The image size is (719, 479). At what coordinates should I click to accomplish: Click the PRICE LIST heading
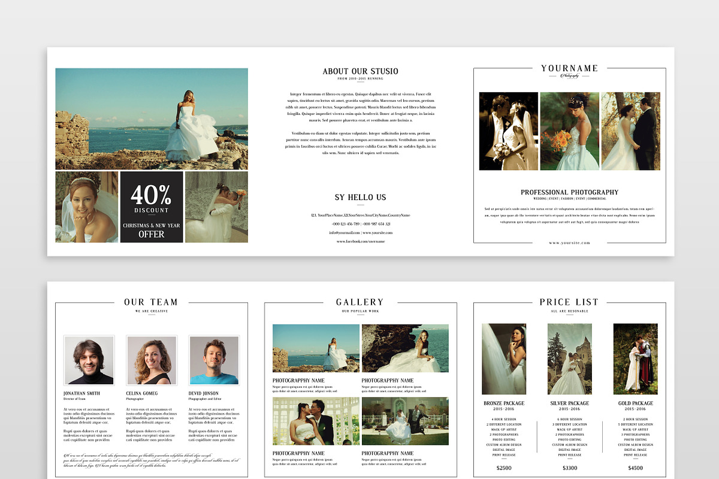pos(569,302)
